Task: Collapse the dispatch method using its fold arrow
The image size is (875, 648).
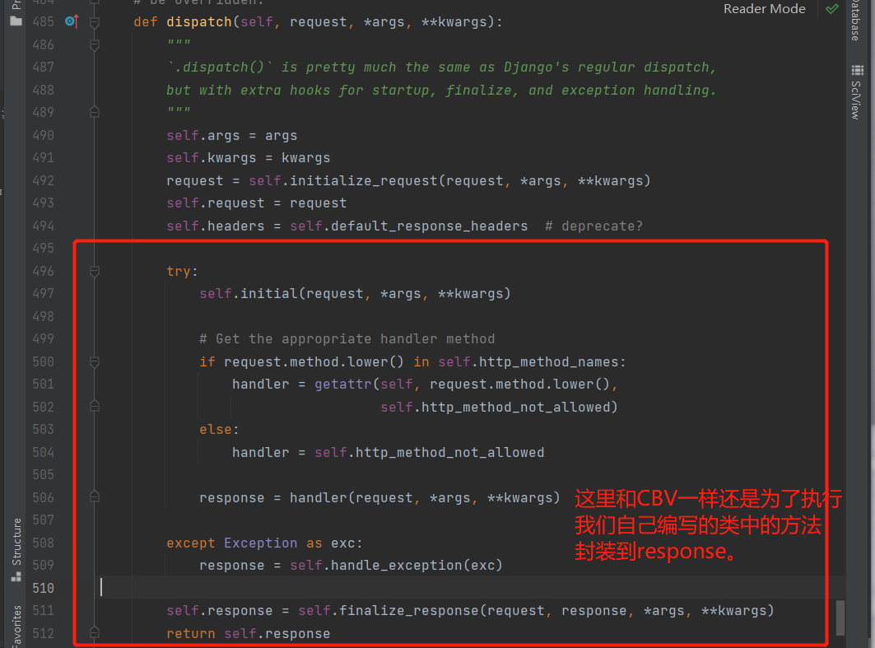Action: pos(94,21)
